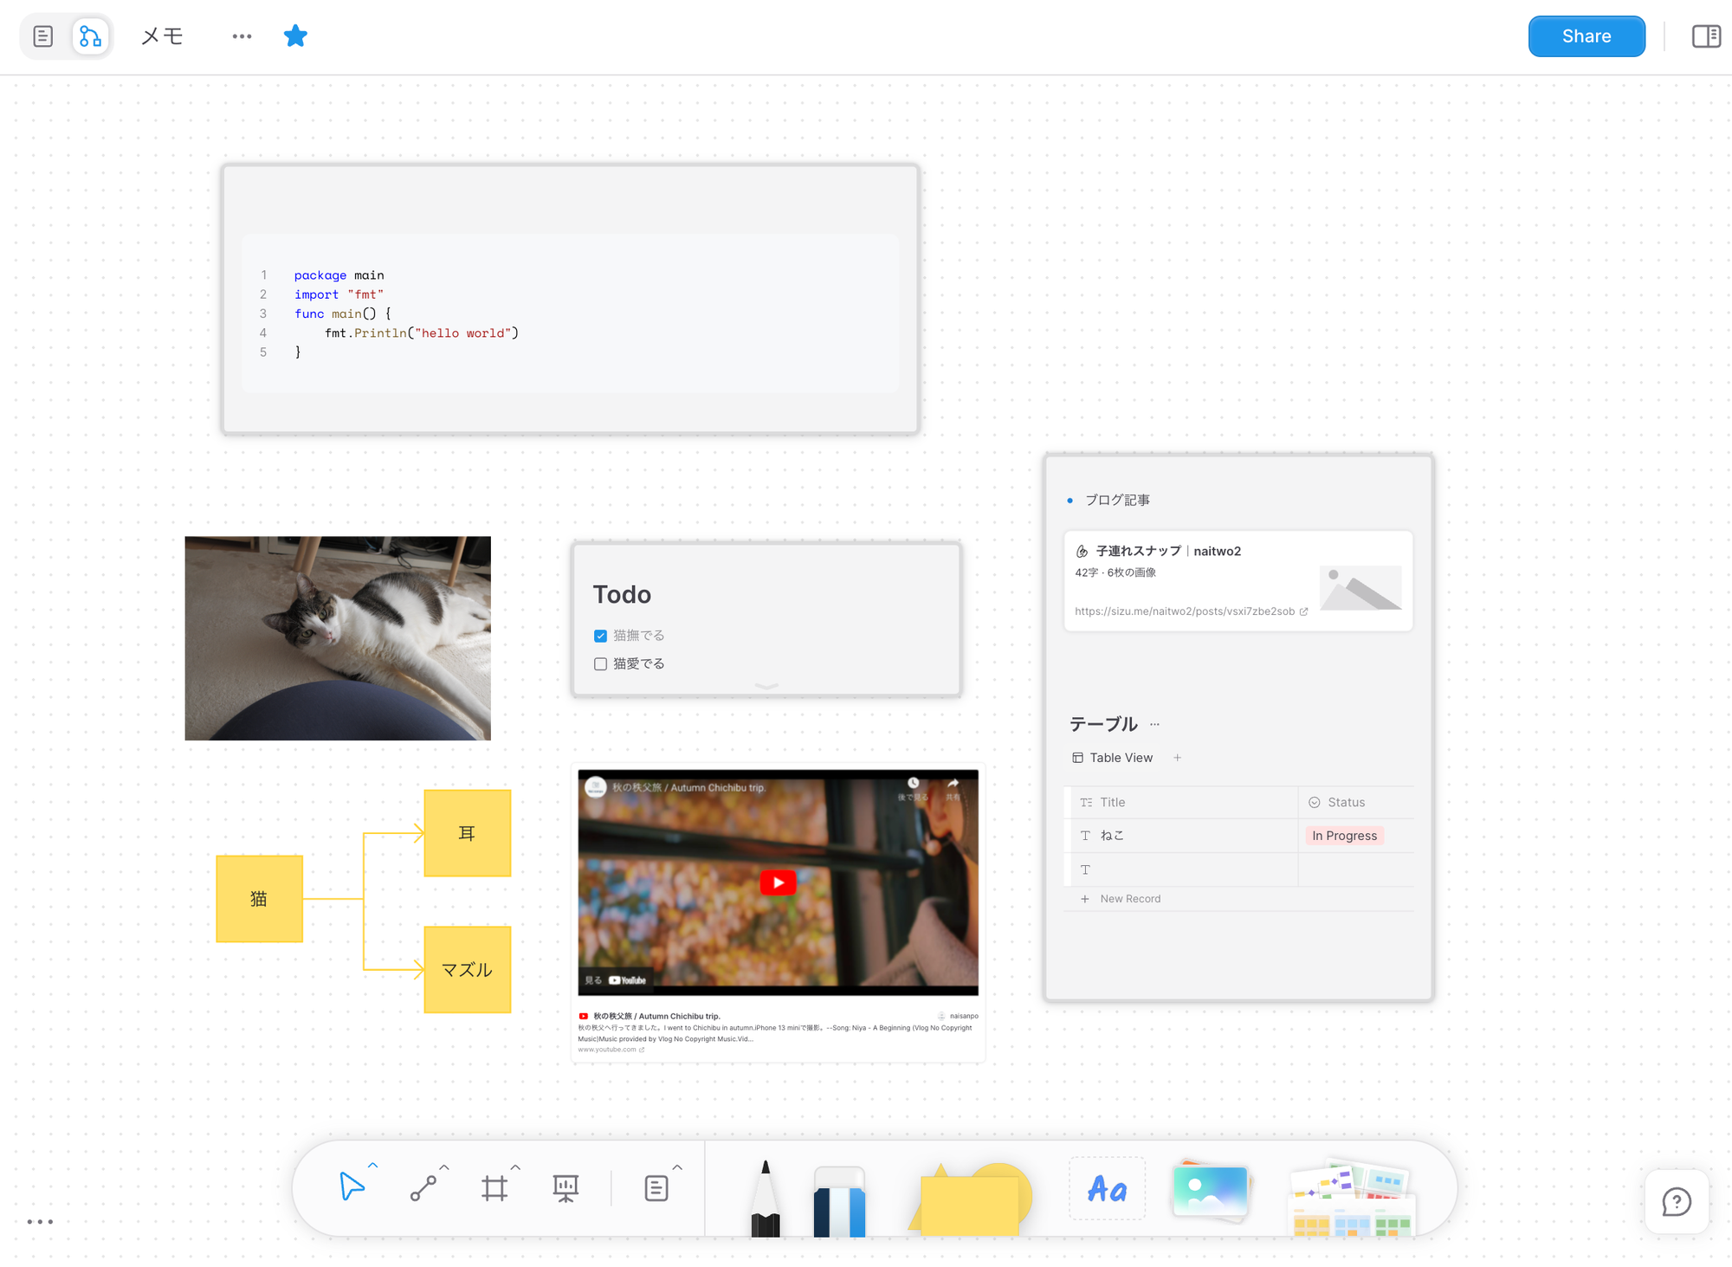This screenshot has width=1732, height=1267.
Task: Click the Share button
Action: 1586,36
